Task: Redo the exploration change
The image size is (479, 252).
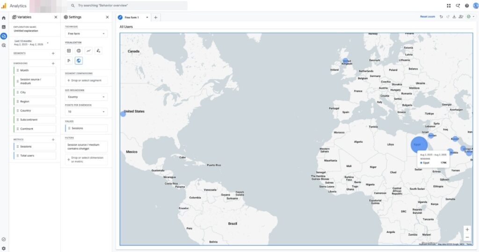Action: tap(448, 17)
